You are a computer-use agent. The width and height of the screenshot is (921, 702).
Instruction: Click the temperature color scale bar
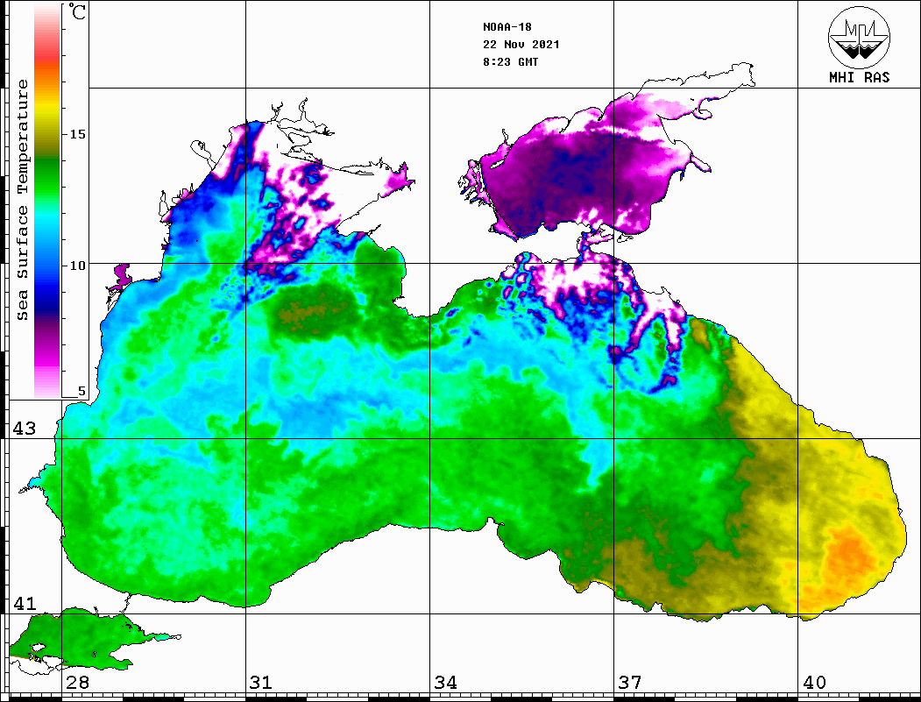tap(47, 202)
